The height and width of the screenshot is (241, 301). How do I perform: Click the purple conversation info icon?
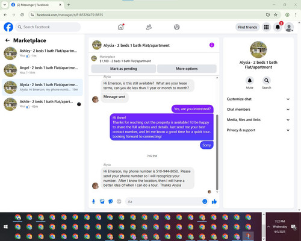point(212,45)
